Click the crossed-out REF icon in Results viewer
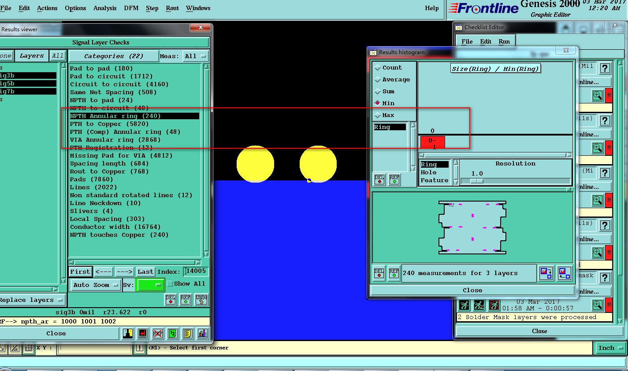This screenshot has width=628, height=371. [158, 334]
